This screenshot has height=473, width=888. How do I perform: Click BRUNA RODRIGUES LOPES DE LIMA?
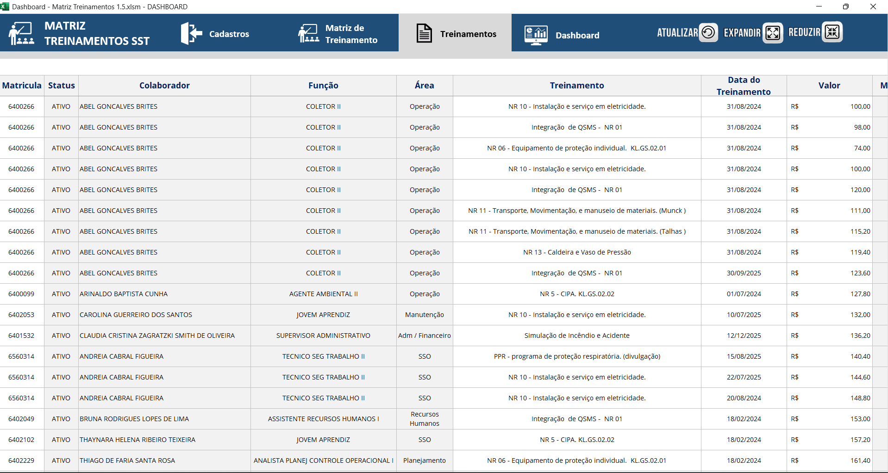[x=134, y=419]
